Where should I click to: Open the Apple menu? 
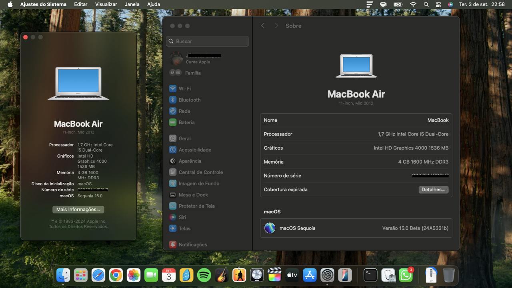[x=10, y=4]
